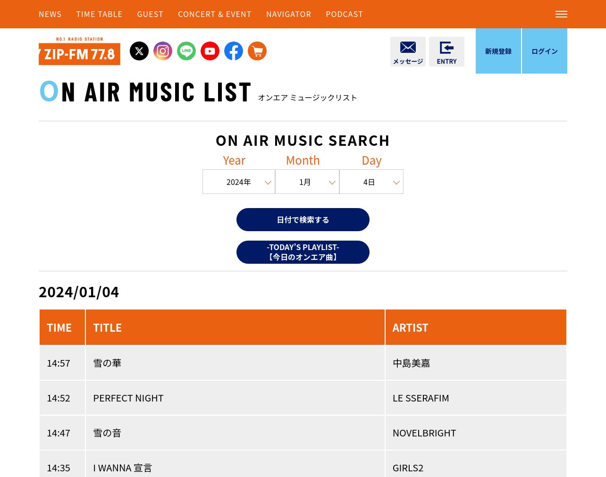Open the LINE social icon

[186, 51]
